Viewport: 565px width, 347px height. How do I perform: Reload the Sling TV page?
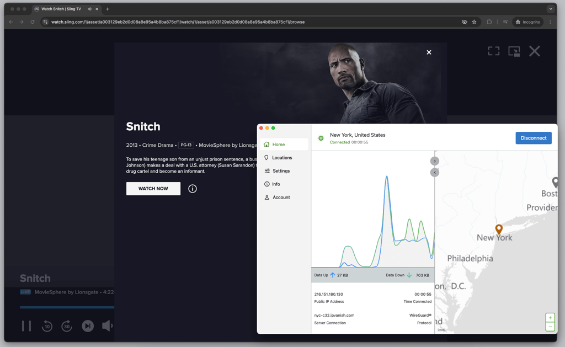click(x=33, y=22)
